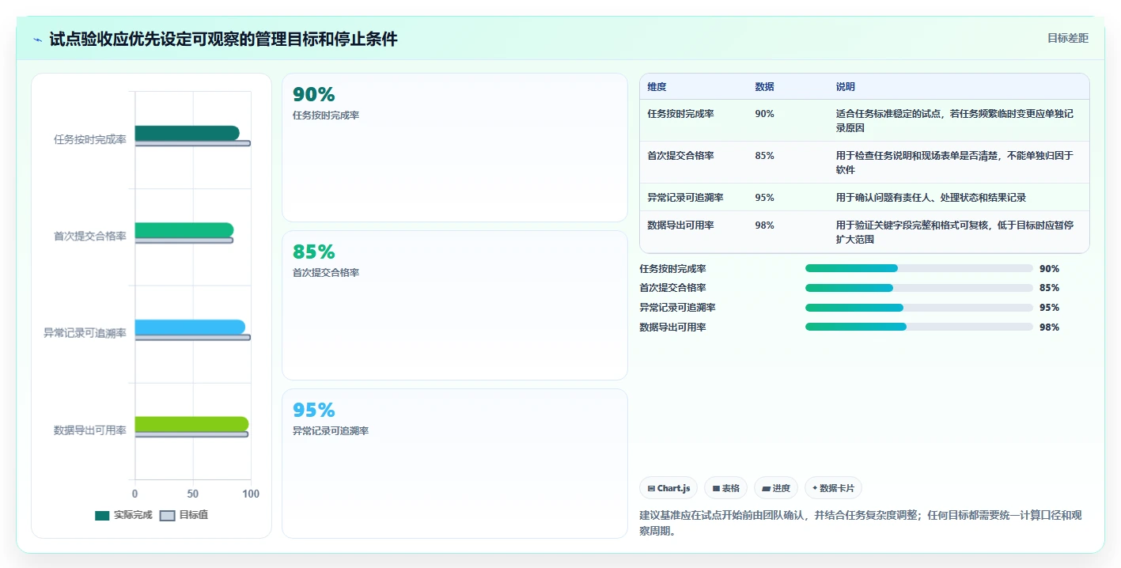The height and width of the screenshot is (568, 1121).
Task: Select the 表格 chip
Action: coord(726,488)
